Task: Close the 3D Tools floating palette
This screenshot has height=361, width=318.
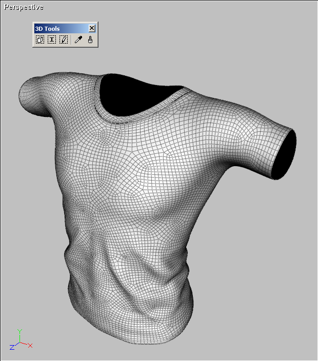Action: click(92, 29)
